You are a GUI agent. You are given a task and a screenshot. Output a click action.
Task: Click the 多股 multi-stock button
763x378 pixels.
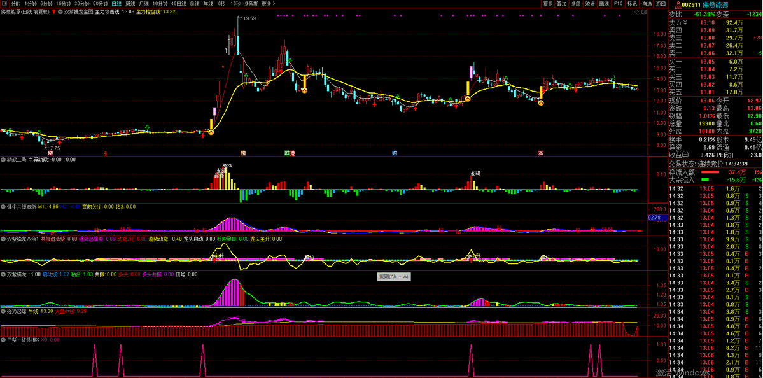576,3
